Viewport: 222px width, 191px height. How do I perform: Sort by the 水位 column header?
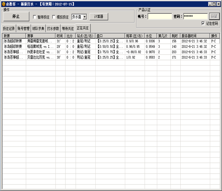pyautogui.click(x=150, y=36)
